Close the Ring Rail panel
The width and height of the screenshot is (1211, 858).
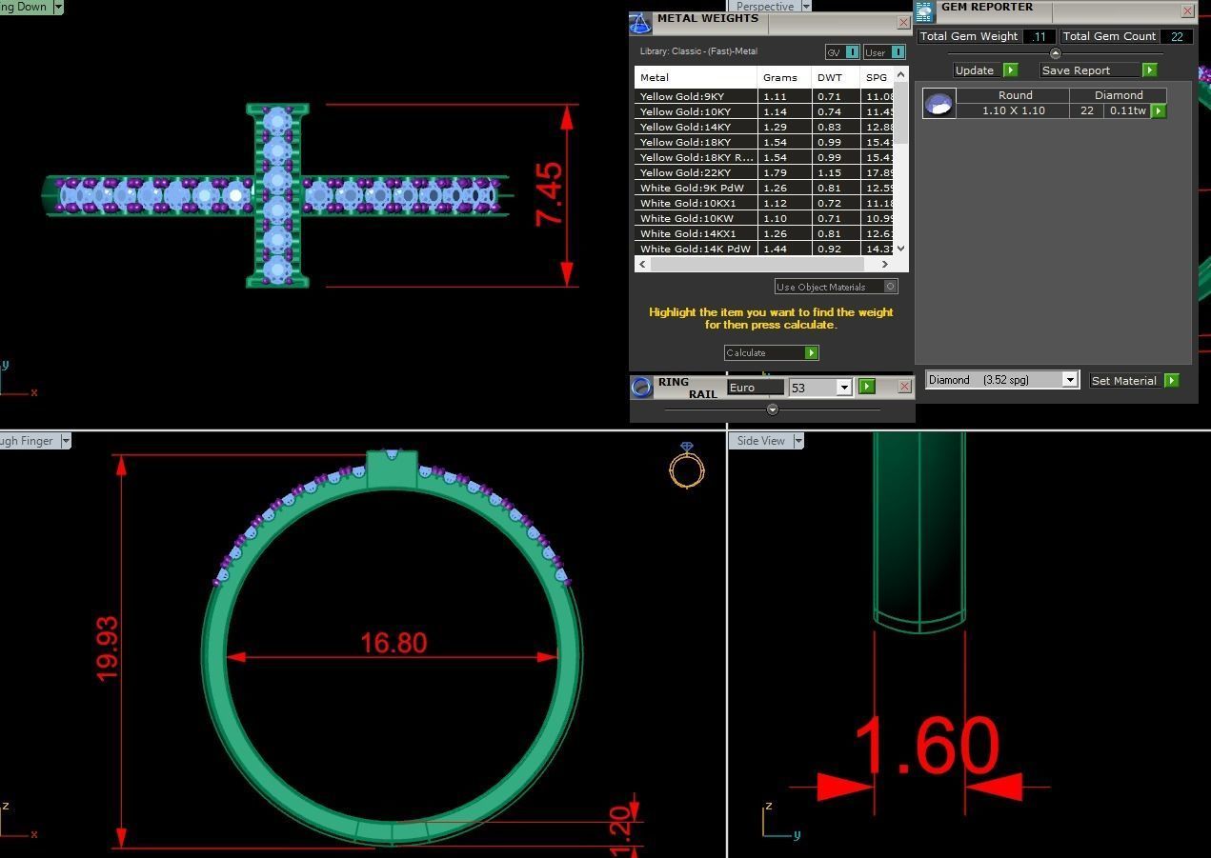click(x=905, y=387)
